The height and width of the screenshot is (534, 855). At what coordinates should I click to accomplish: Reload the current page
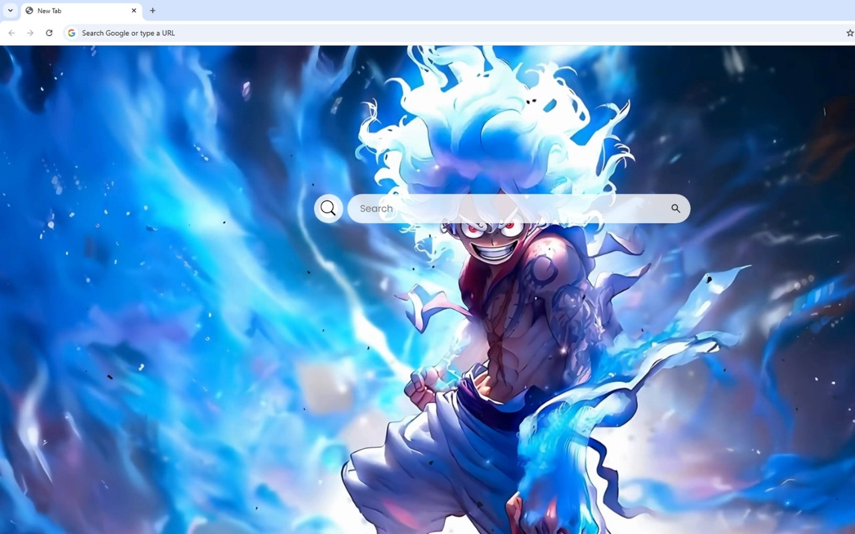tap(49, 33)
